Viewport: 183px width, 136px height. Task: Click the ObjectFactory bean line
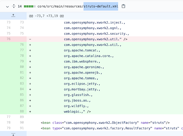(105, 123)
